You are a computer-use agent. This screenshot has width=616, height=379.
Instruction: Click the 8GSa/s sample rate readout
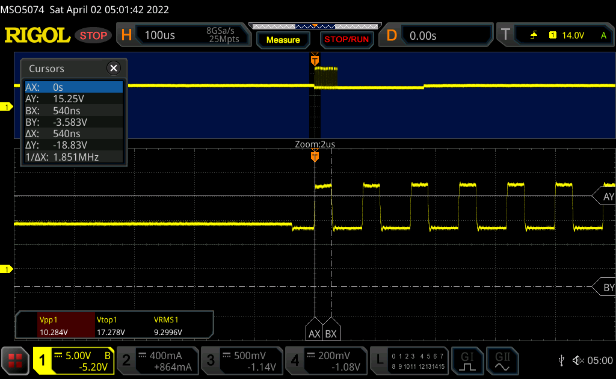(220, 31)
